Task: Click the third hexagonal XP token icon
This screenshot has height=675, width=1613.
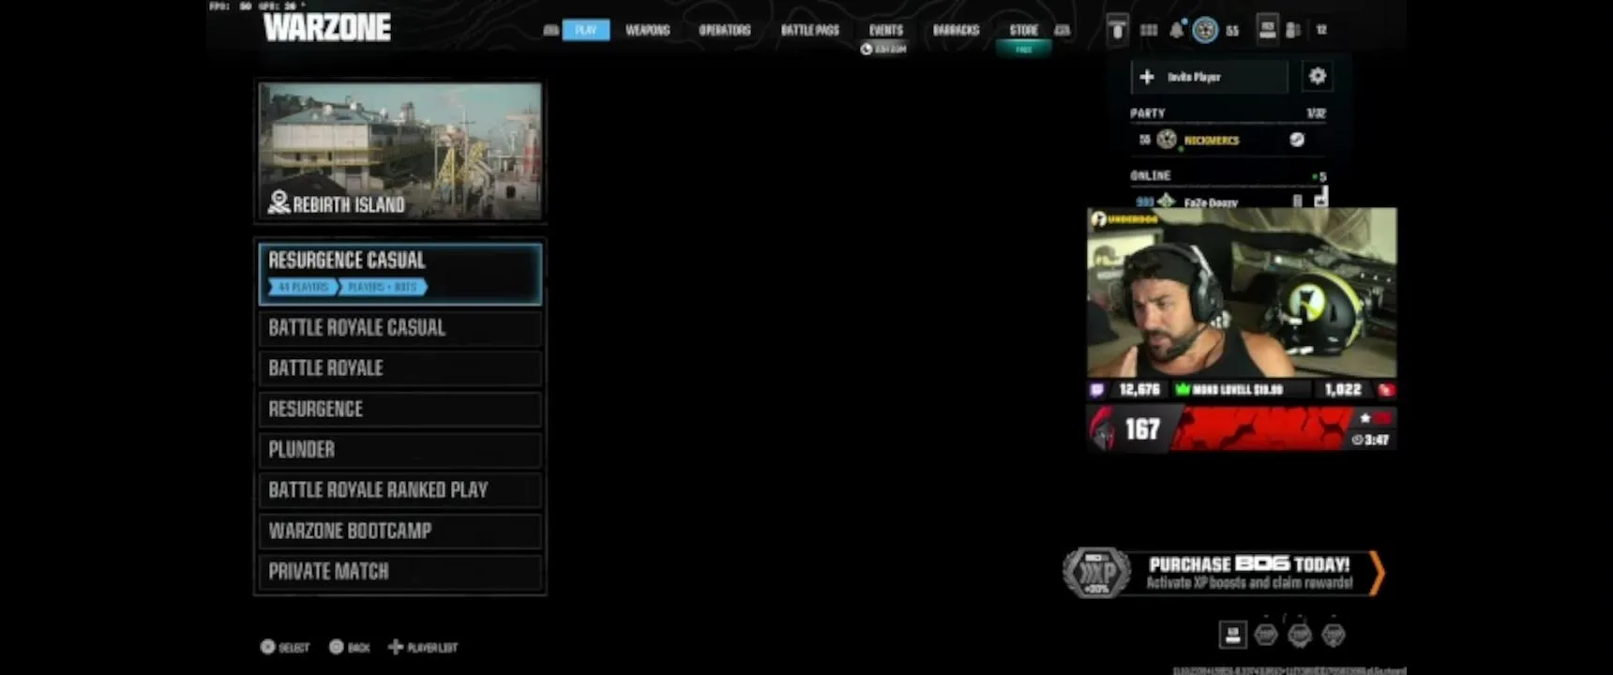Action: coord(1334,636)
